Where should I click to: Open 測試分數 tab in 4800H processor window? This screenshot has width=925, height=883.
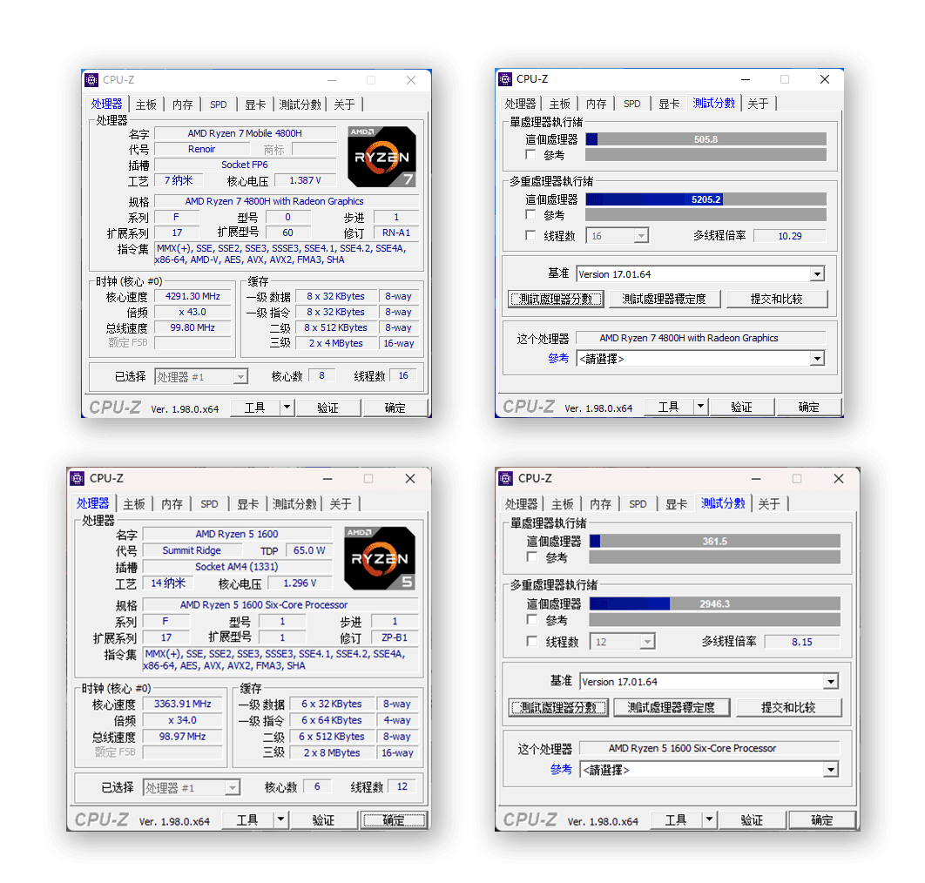300,104
